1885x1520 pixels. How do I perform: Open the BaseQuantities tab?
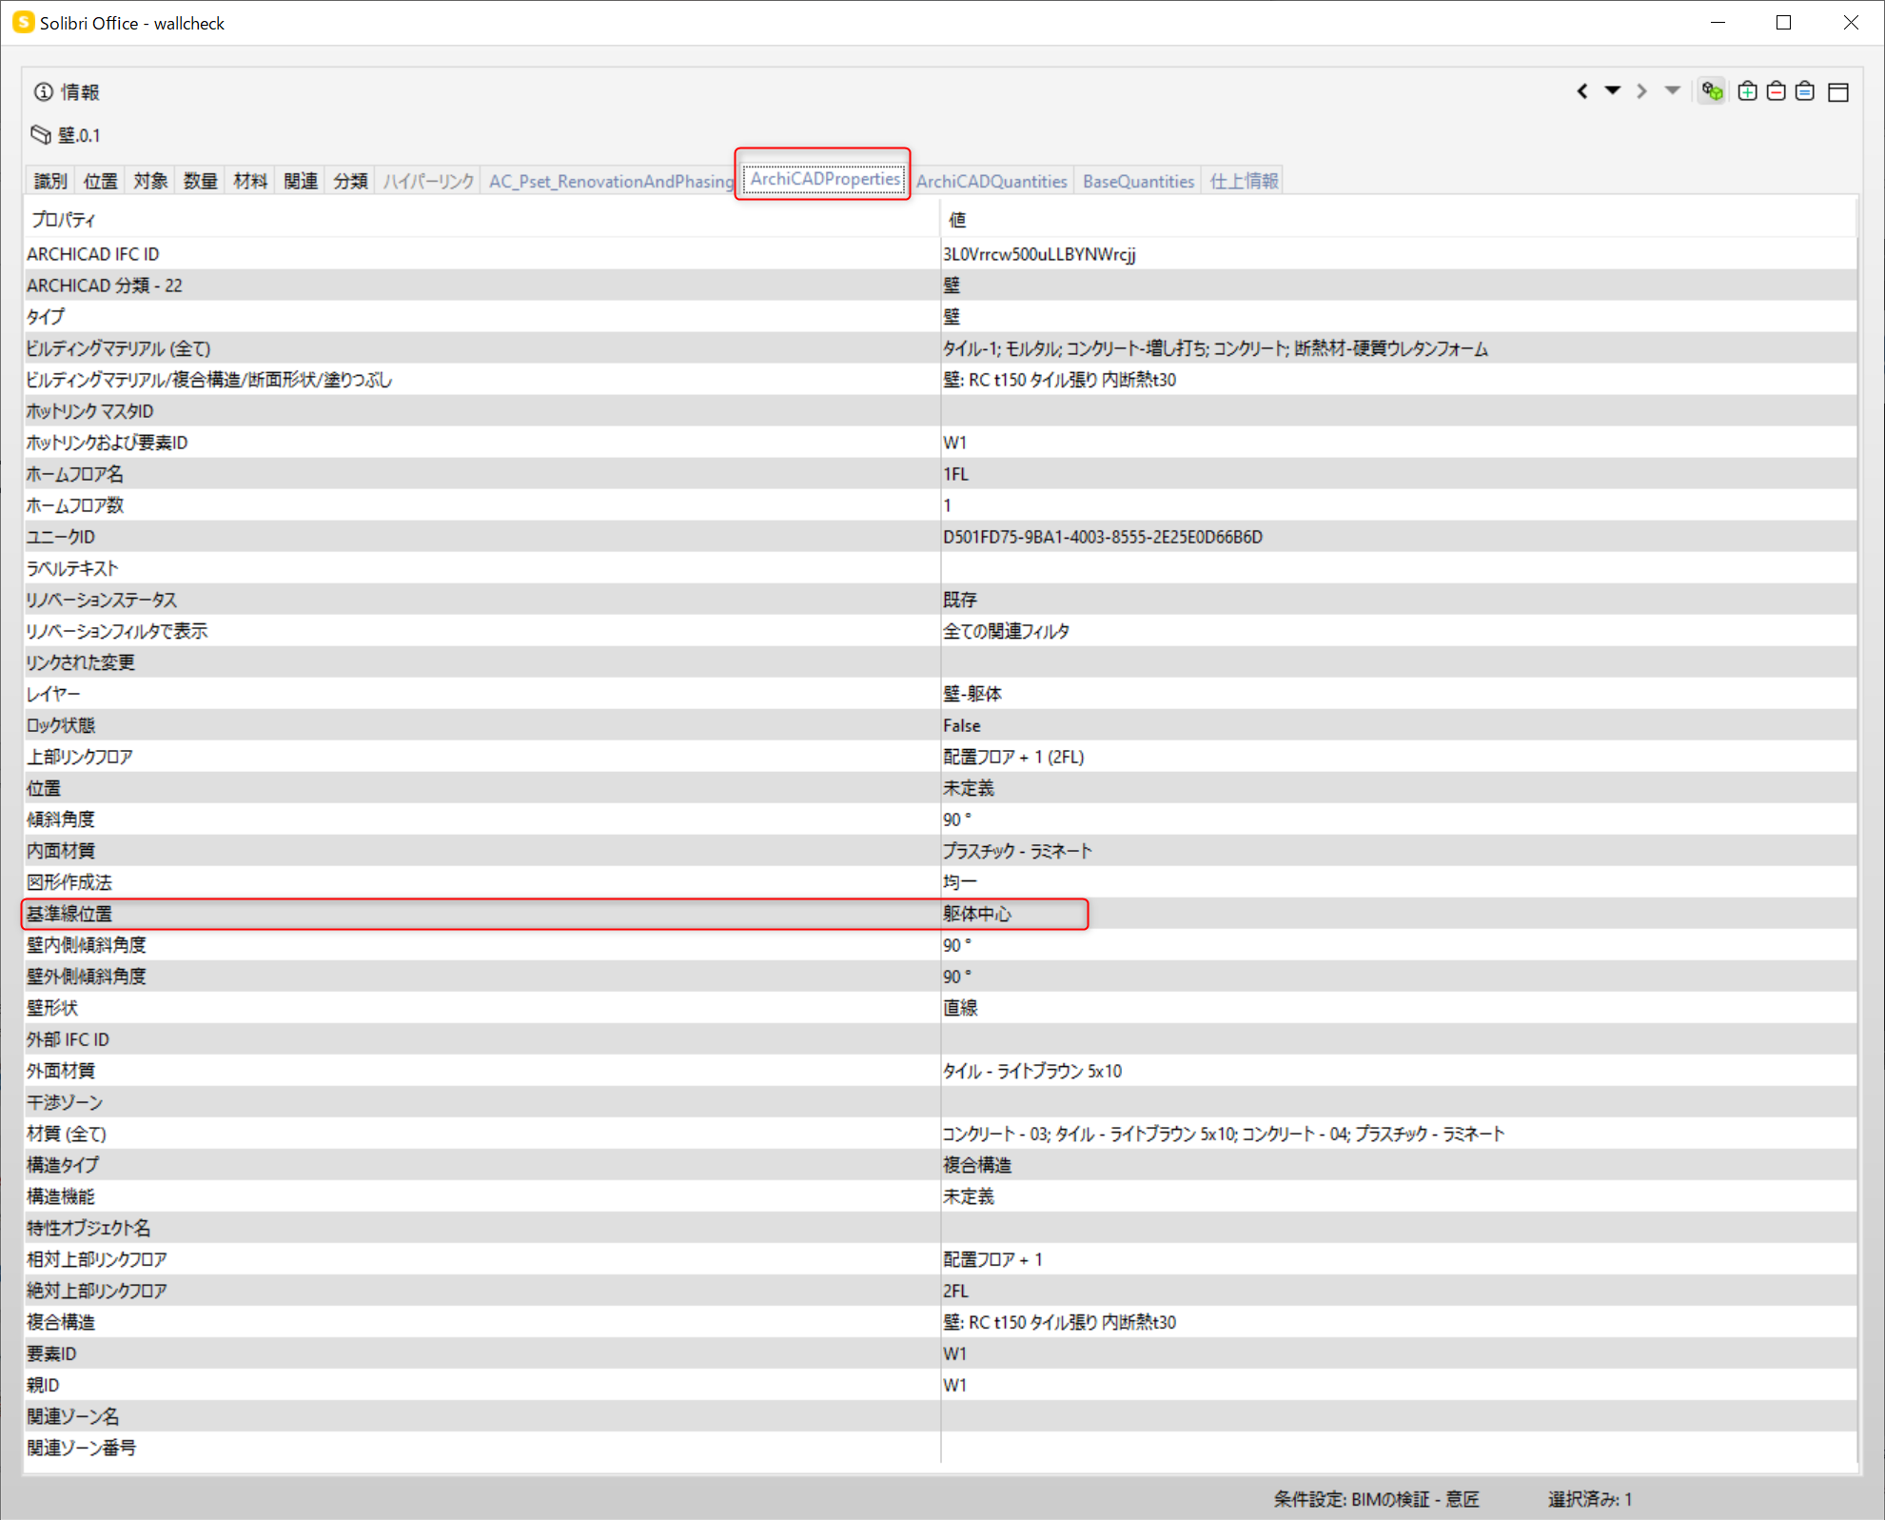(1138, 181)
